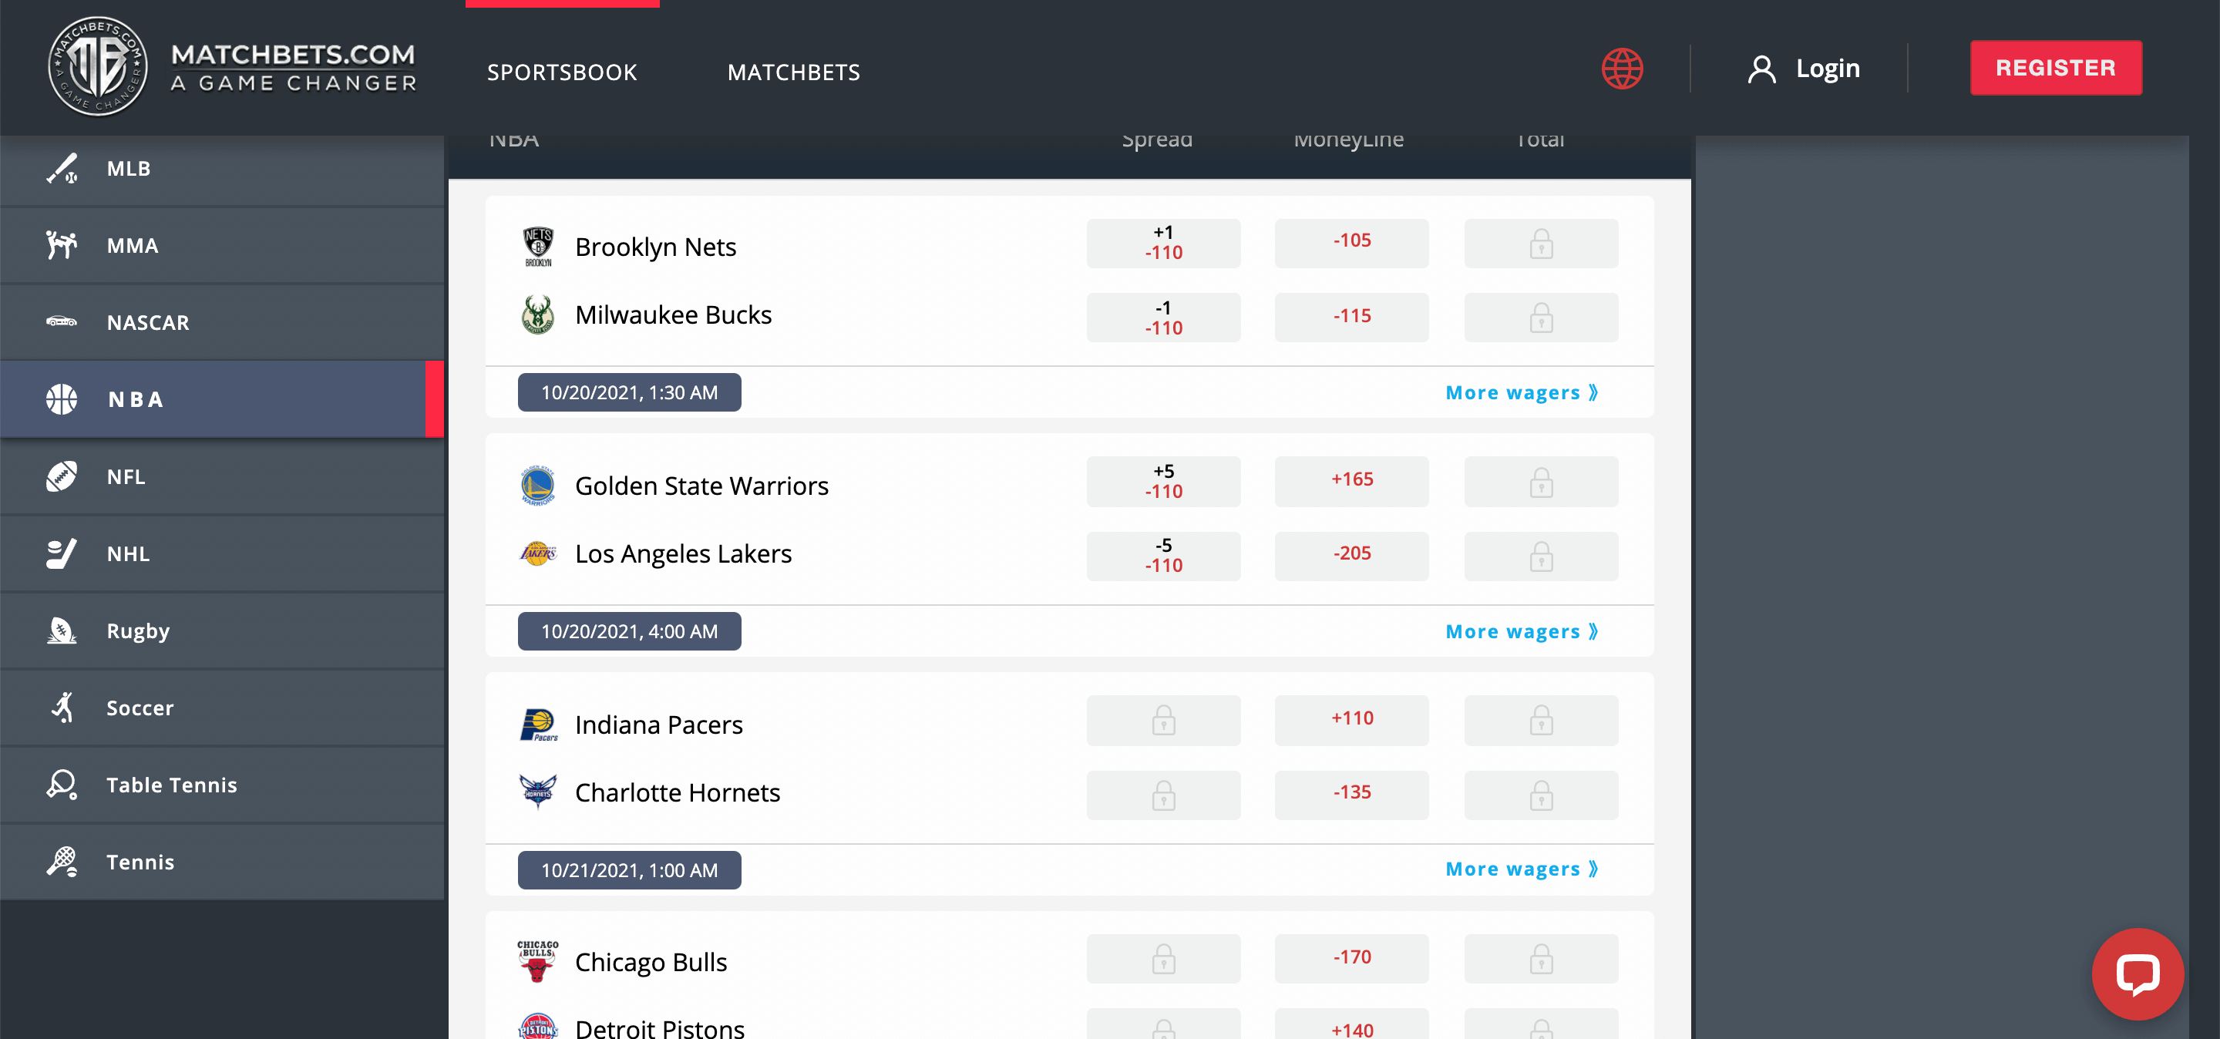Click the NFL football icon
This screenshot has width=2220, height=1039.
pos(62,476)
